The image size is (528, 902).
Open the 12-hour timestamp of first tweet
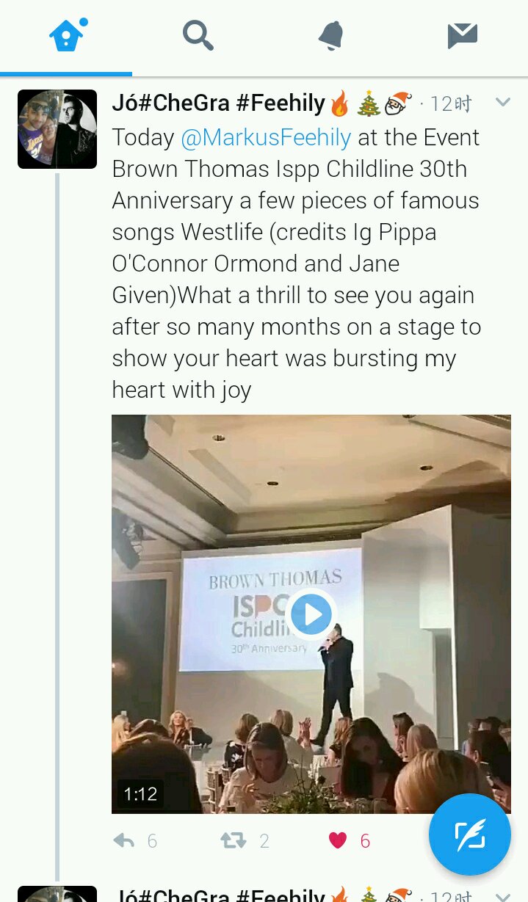coord(450,104)
